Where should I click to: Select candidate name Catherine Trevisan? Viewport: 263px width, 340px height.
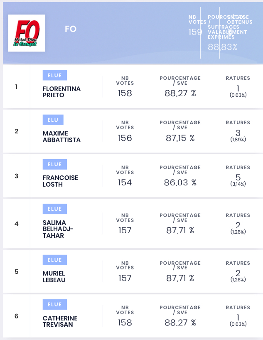(60, 321)
